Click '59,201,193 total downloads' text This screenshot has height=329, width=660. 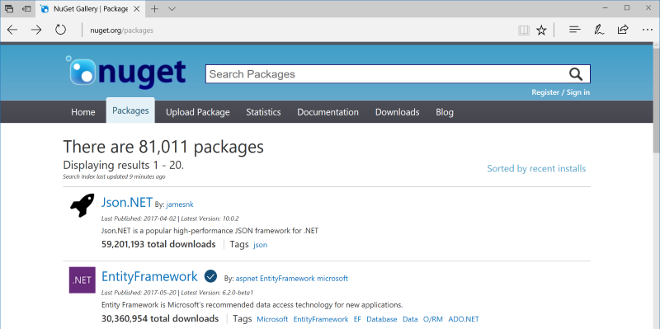pyautogui.click(x=158, y=244)
